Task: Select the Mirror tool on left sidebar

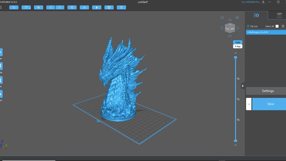Action: pyautogui.click(x=1, y=94)
